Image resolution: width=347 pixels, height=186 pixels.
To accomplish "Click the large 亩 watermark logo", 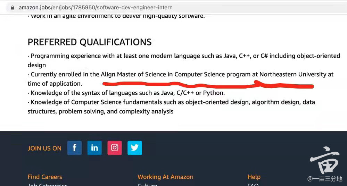I will pyautogui.click(x=325, y=160).
